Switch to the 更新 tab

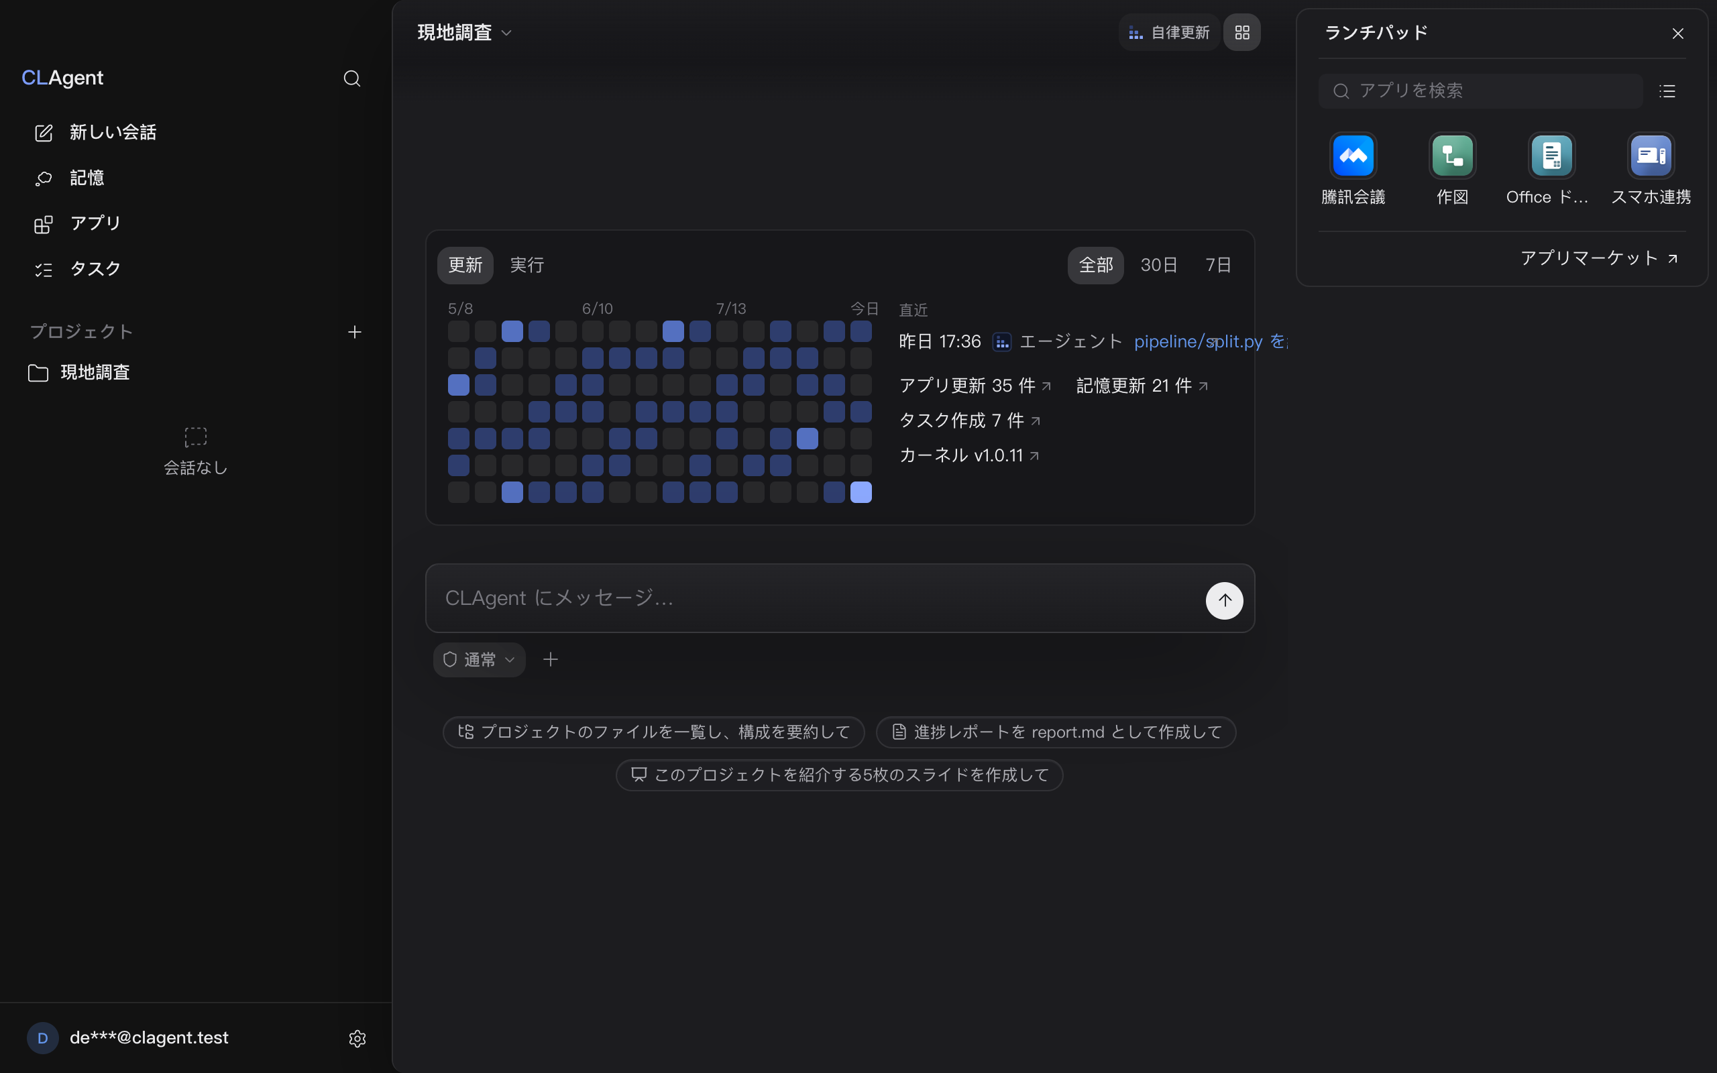point(465,266)
